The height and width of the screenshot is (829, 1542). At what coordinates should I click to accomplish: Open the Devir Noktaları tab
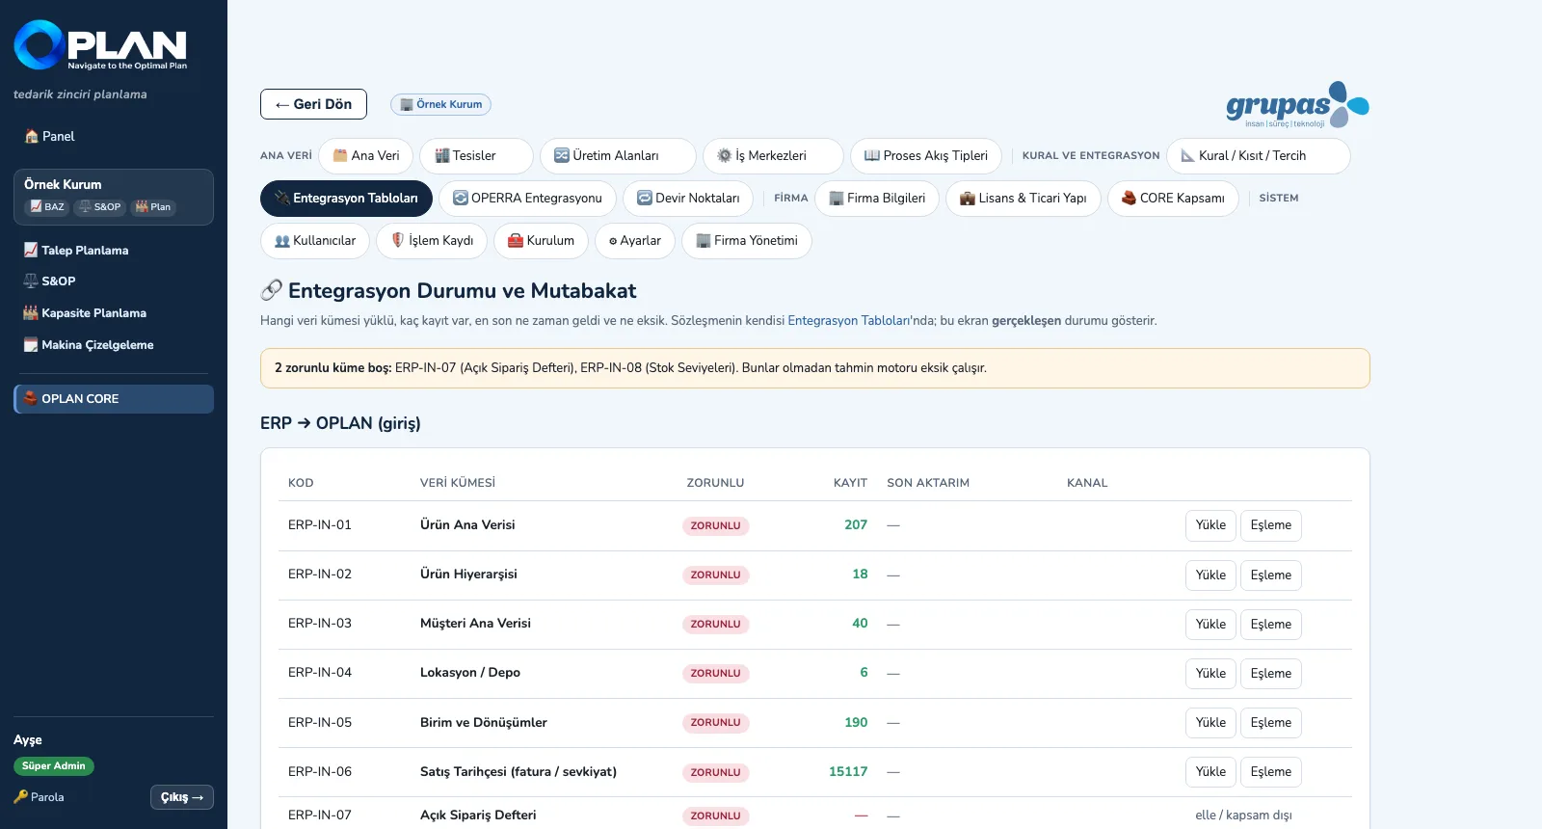click(688, 198)
